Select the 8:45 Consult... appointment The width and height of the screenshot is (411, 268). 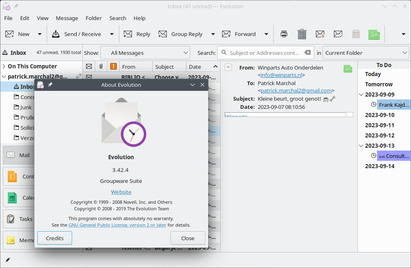click(x=394, y=156)
